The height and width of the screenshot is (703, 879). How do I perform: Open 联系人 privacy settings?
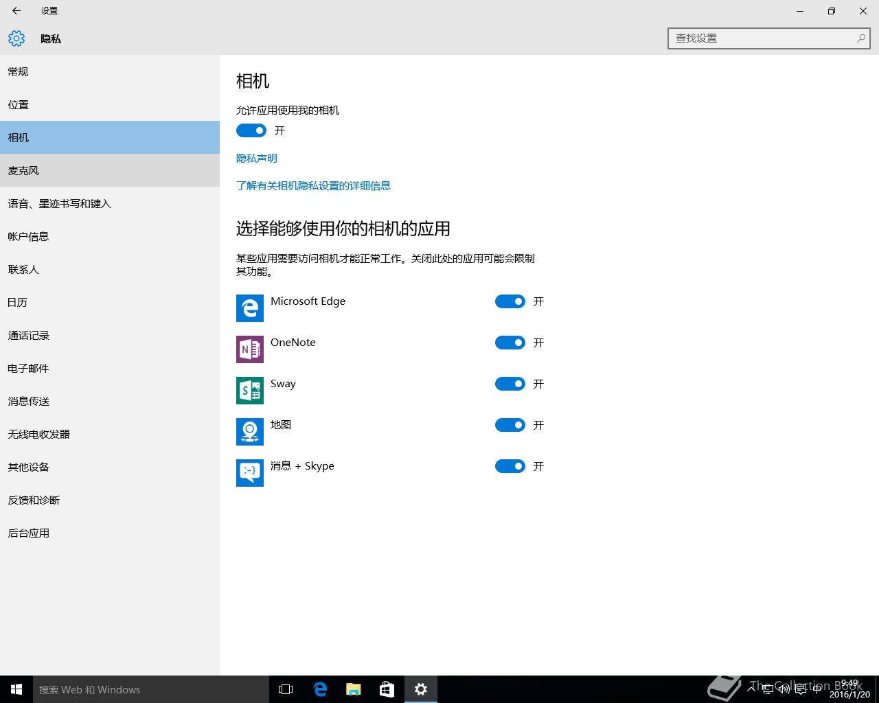[x=110, y=269]
